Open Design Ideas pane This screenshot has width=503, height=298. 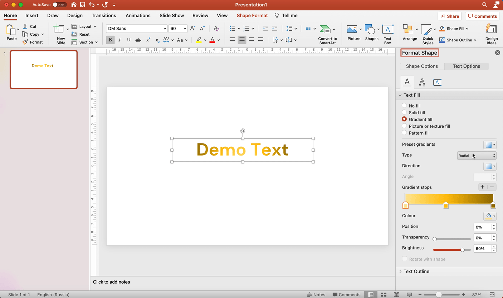point(492,34)
